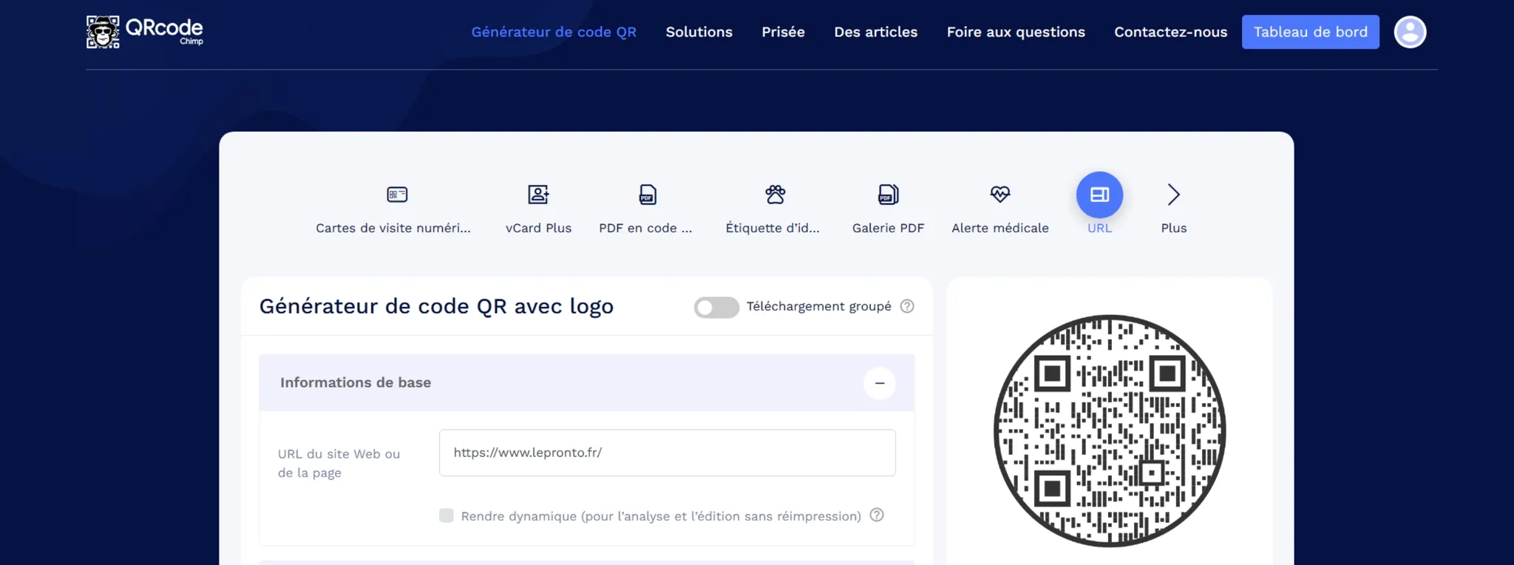Viewport: 1514px width, 565px height.
Task: Show more QR types with Plus arrow
Action: (x=1173, y=194)
